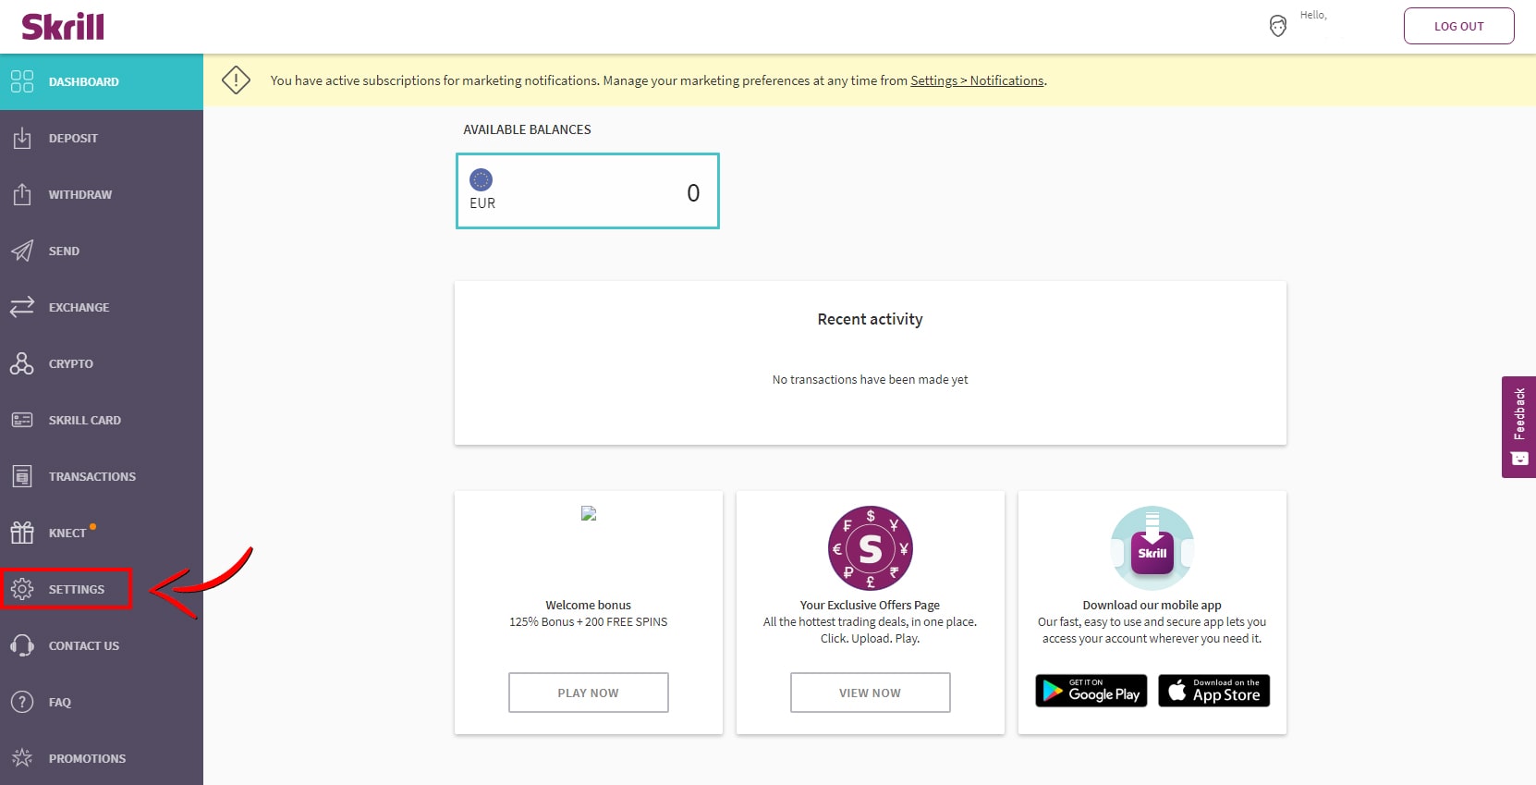Screen dimensions: 1536x785
Task: Open the Crypto menu item
Action: point(102,363)
